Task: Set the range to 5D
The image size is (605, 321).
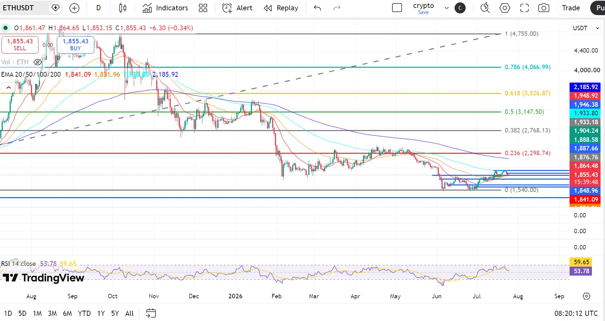Action: [x=22, y=313]
